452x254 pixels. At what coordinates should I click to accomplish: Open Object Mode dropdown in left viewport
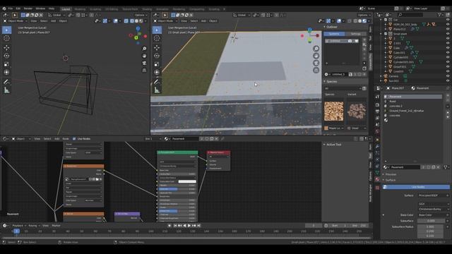coord(16,20)
